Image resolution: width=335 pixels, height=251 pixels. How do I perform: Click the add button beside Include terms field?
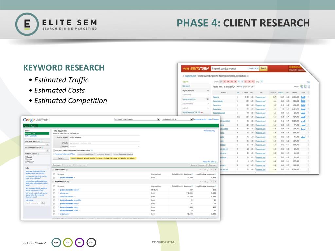(x=47, y=144)
